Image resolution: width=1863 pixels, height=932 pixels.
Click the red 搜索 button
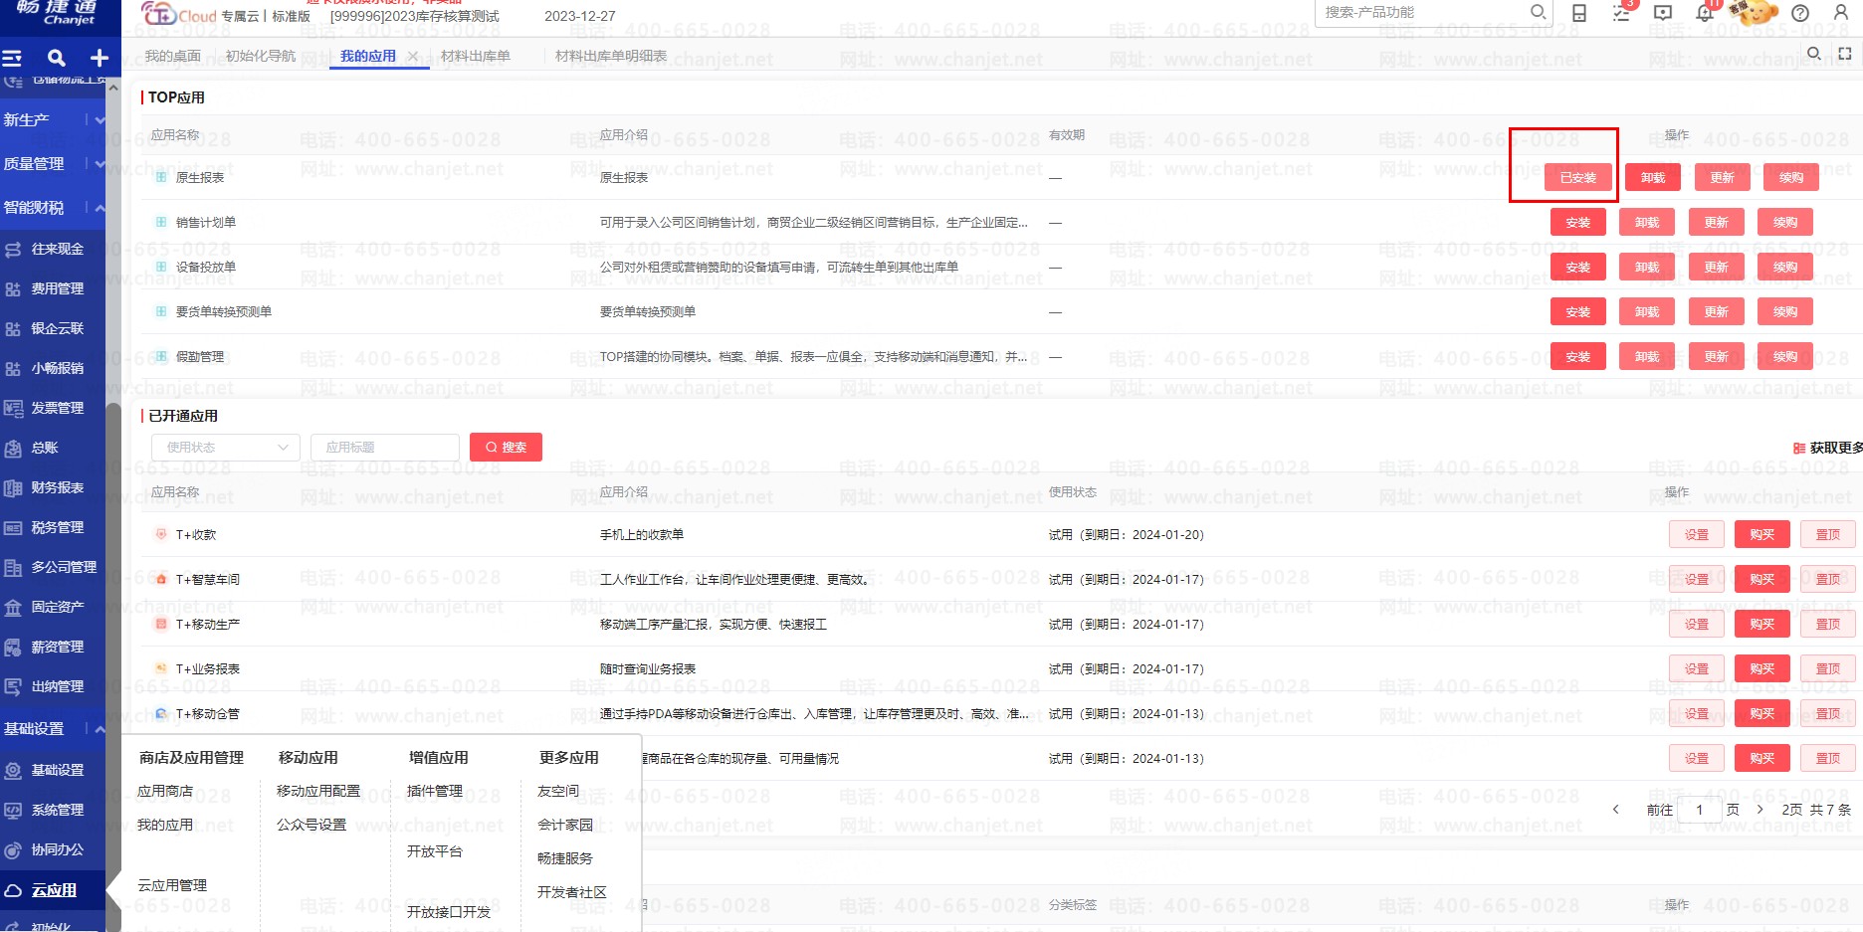click(506, 448)
